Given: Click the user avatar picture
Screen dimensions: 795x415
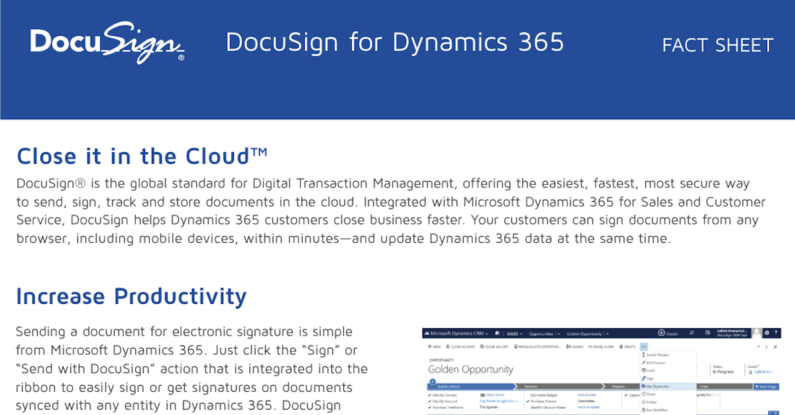Looking at the screenshot, I should pos(757,333).
